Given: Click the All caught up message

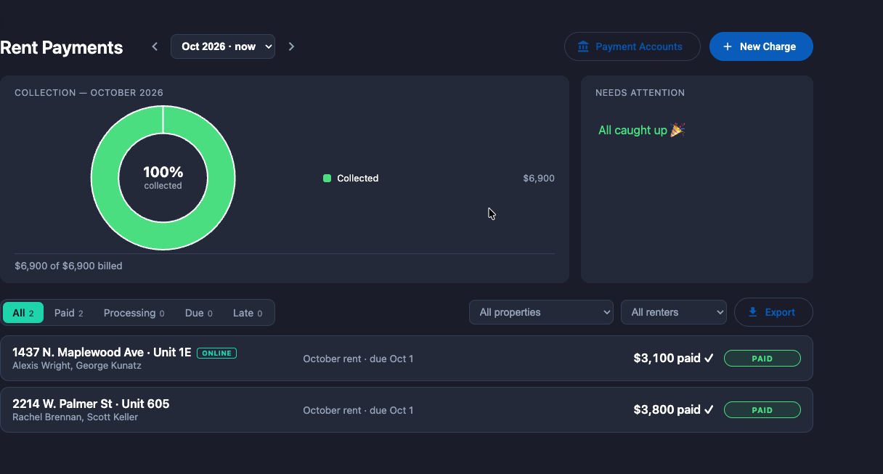Looking at the screenshot, I should coord(642,130).
